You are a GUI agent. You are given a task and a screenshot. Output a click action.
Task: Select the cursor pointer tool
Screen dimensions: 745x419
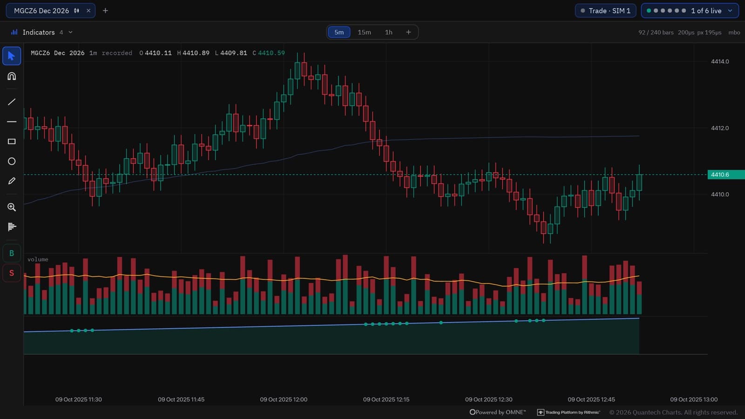[12, 56]
